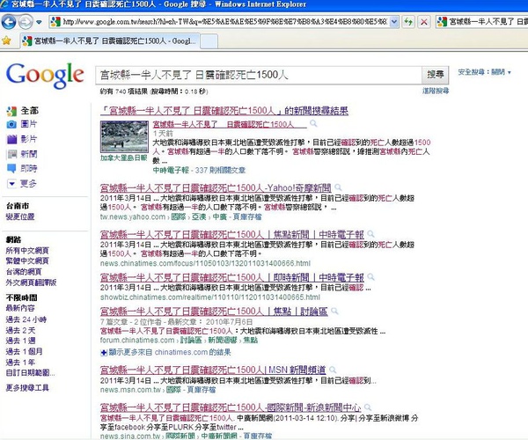Limit results to 過去 2 天
528x440 pixels.
click(20, 330)
